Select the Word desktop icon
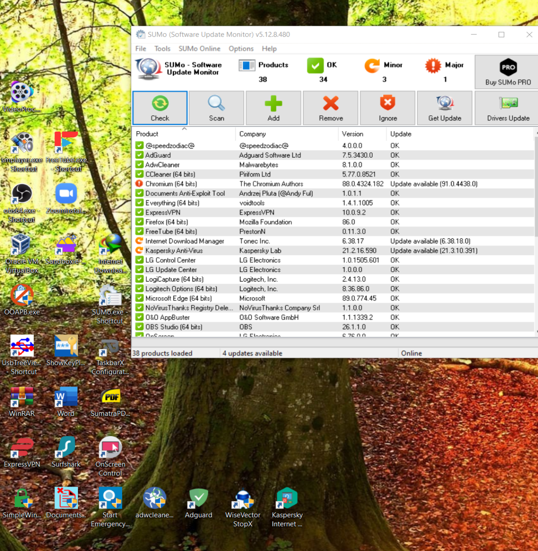 point(66,401)
